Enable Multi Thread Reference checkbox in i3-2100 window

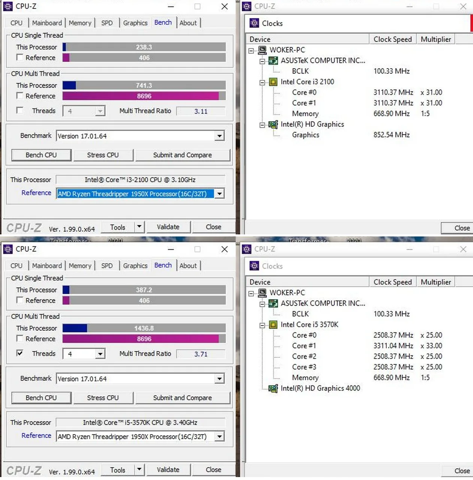click(x=20, y=96)
